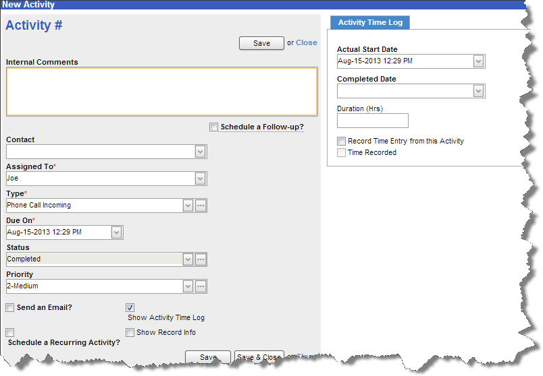Tick the Show Record Info checkbox
Screen dimensions: 543x376
[x=130, y=332]
